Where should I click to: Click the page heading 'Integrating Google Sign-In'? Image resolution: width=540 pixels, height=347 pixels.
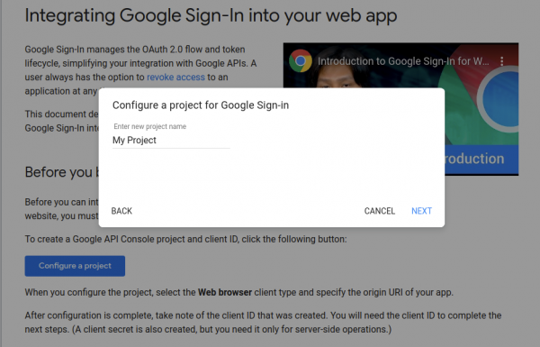pyautogui.click(x=211, y=16)
